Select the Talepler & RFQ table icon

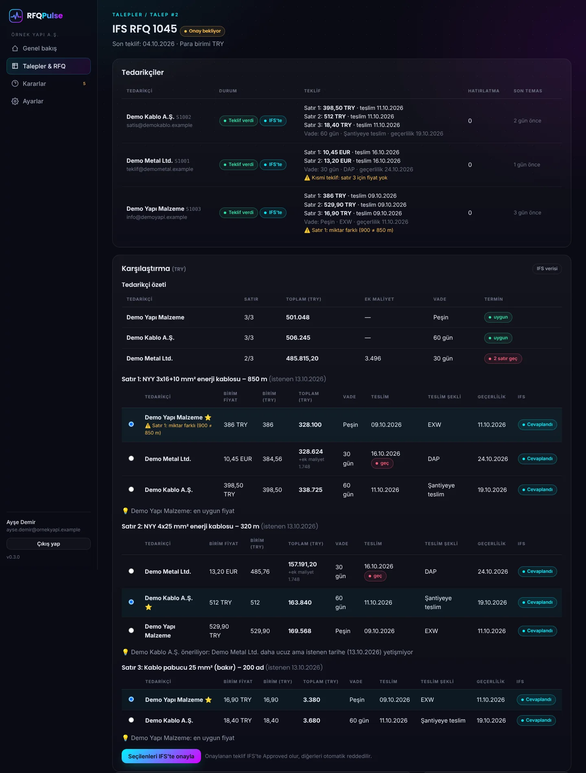[x=15, y=66]
